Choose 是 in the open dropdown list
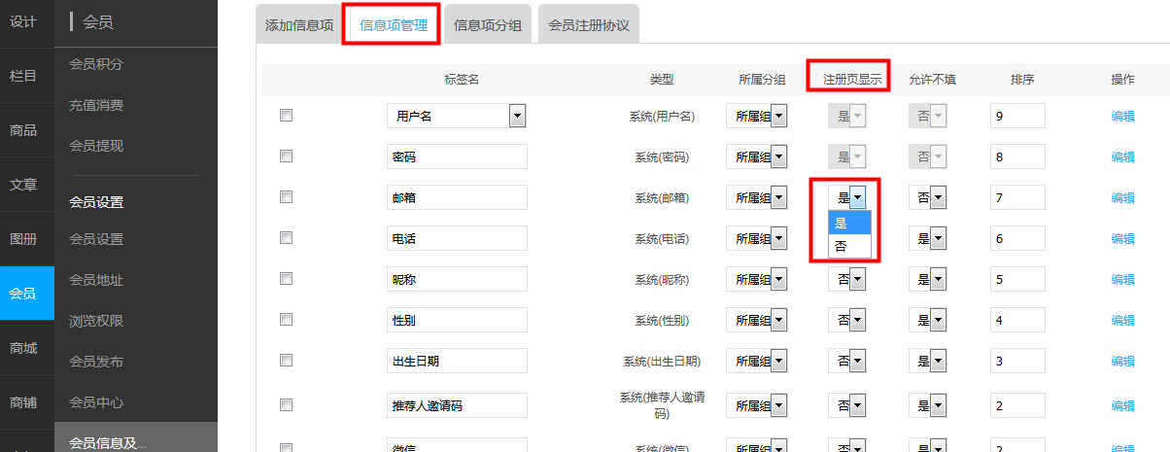This screenshot has height=452, width=1170. [850, 223]
